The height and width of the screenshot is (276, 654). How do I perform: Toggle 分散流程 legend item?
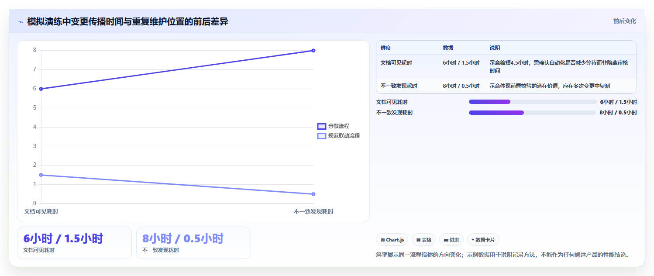(x=334, y=126)
